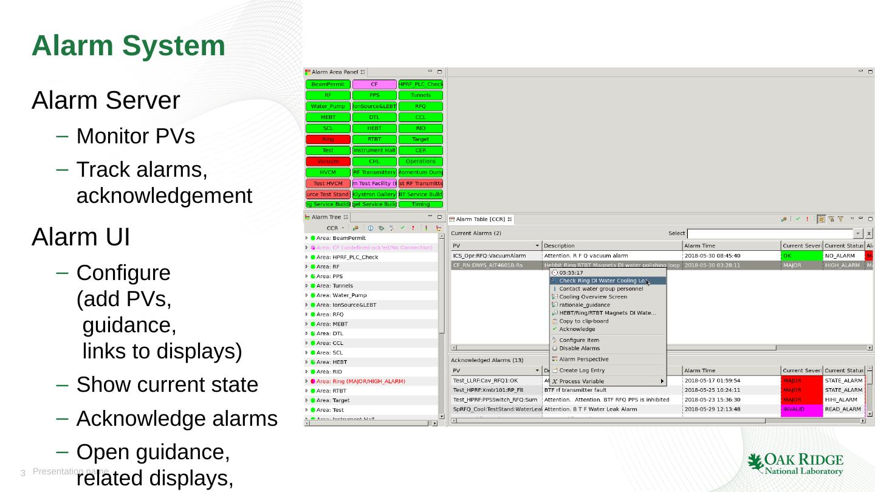The width and height of the screenshot is (875, 492).
Task: Click the green OK severity cell
Action: coord(801,256)
